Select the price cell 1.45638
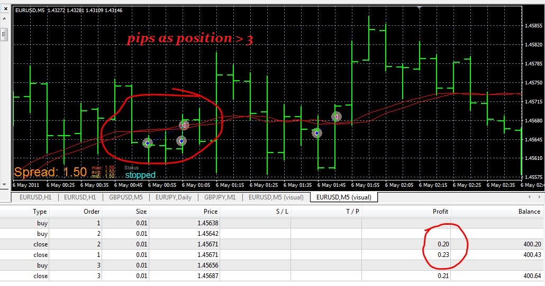Viewport: 545px width, 286px height. click(208, 223)
